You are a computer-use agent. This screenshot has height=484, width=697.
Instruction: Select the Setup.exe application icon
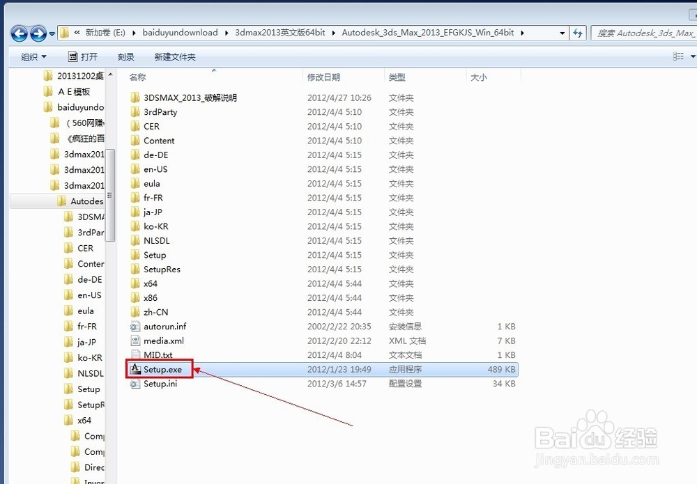tap(135, 369)
